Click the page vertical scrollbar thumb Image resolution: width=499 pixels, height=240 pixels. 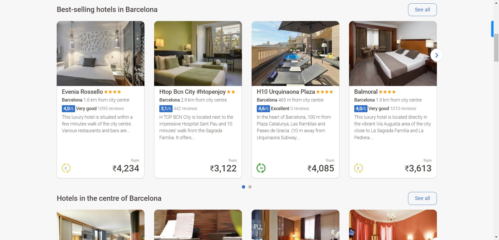pos(496,47)
